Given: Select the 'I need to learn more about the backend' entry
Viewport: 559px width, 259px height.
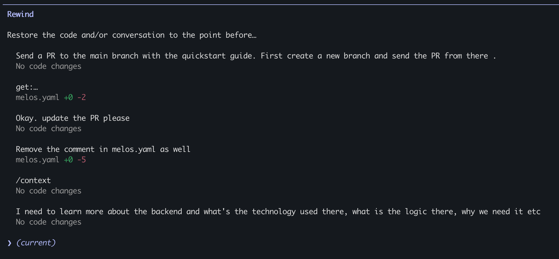Looking at the screenshot, I should (278, 212).
